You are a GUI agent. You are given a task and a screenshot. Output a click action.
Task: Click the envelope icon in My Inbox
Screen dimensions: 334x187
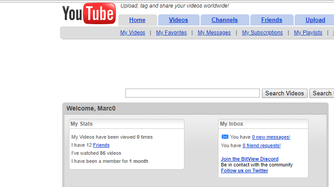[225, 137]
